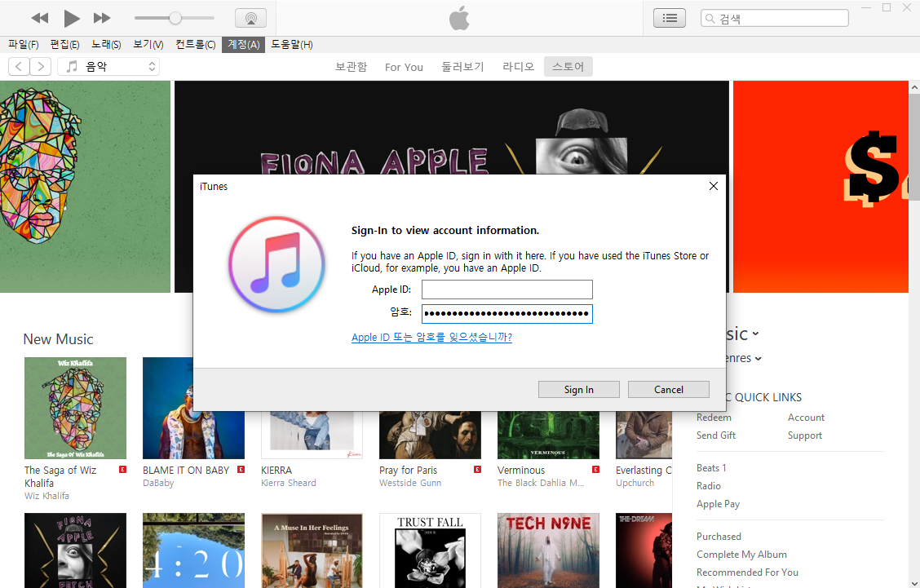Open A Muse In Her Feelings album cover
Screen dimensions: 920x588
pos(312,550)
